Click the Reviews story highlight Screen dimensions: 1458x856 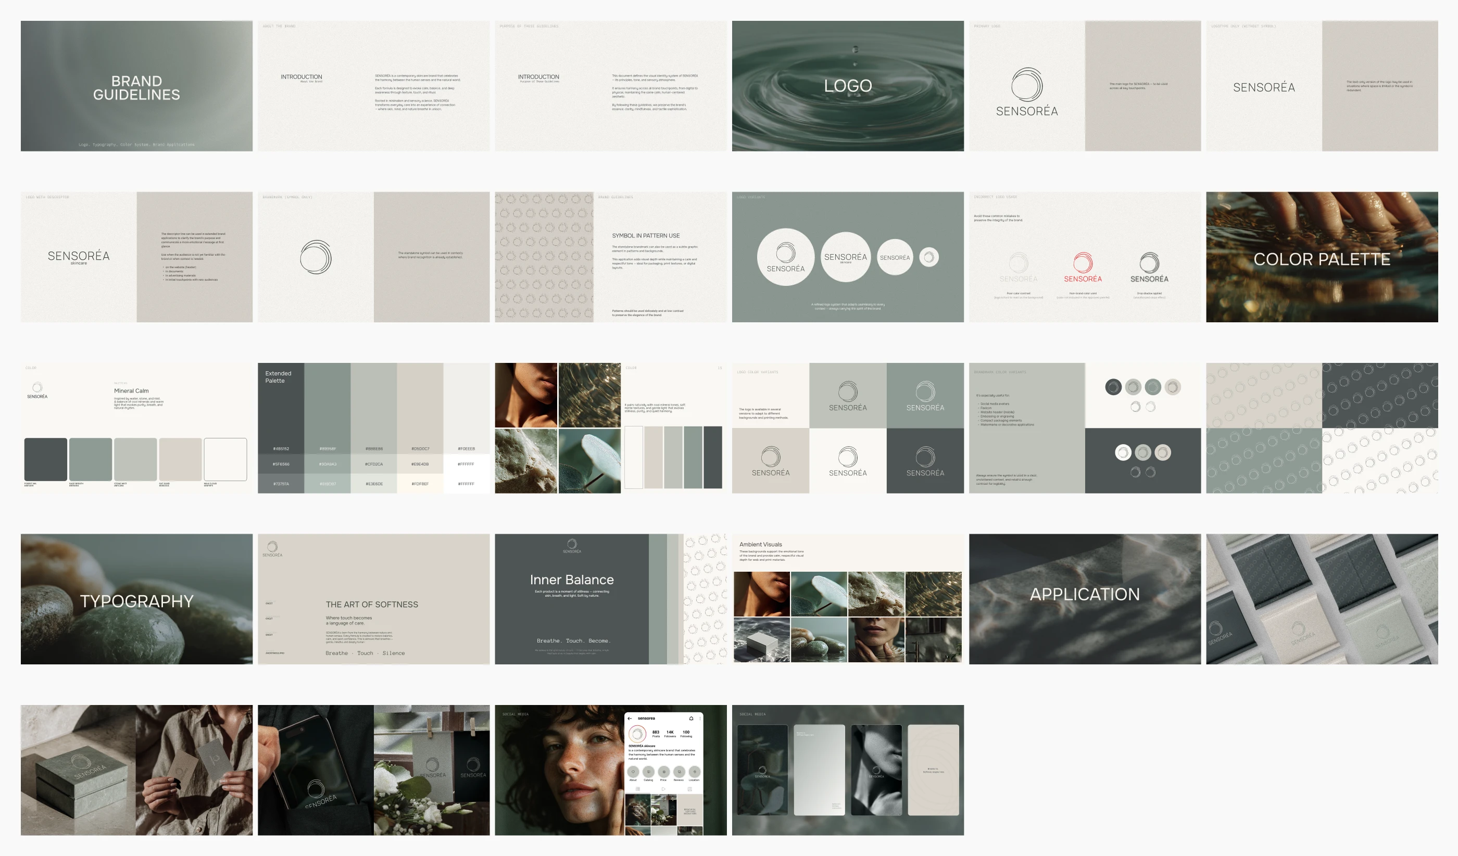[679, 772]
